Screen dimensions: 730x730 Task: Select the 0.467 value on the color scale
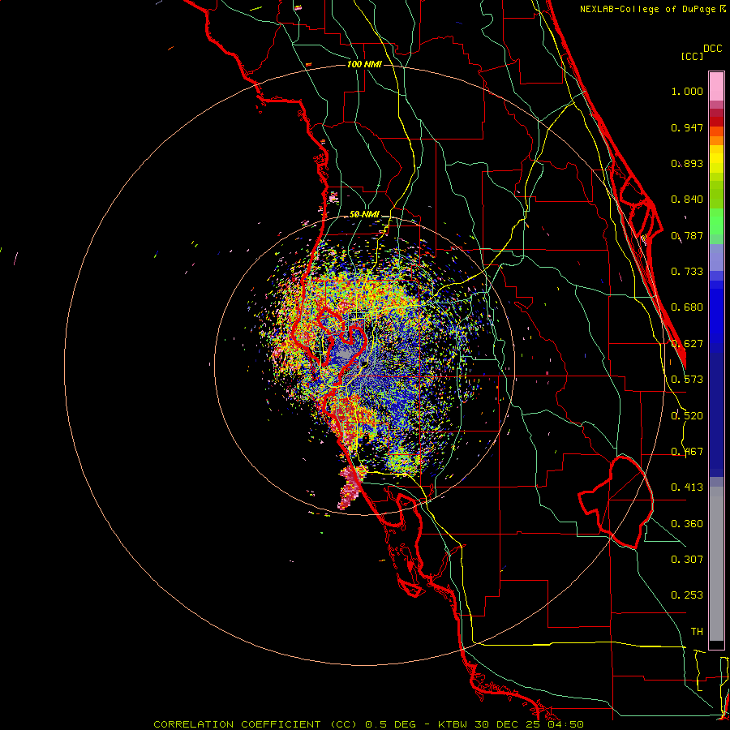(x=687, y=452)
